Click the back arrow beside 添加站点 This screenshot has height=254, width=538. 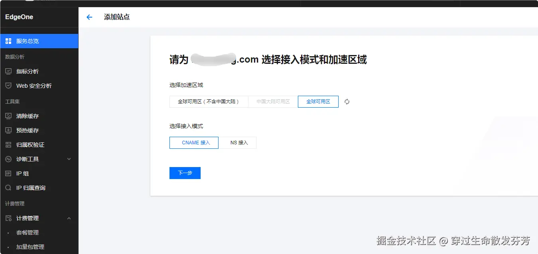(x=89, y=17)
